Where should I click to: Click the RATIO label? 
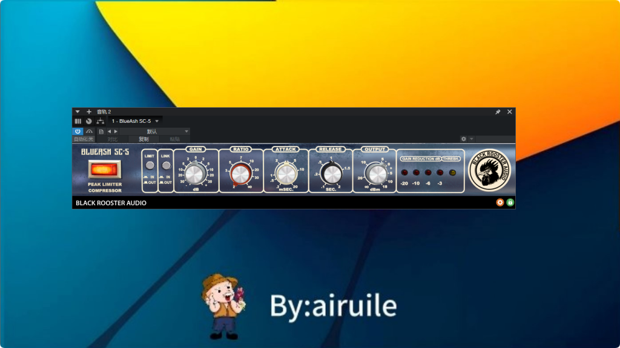click(241, 149)
